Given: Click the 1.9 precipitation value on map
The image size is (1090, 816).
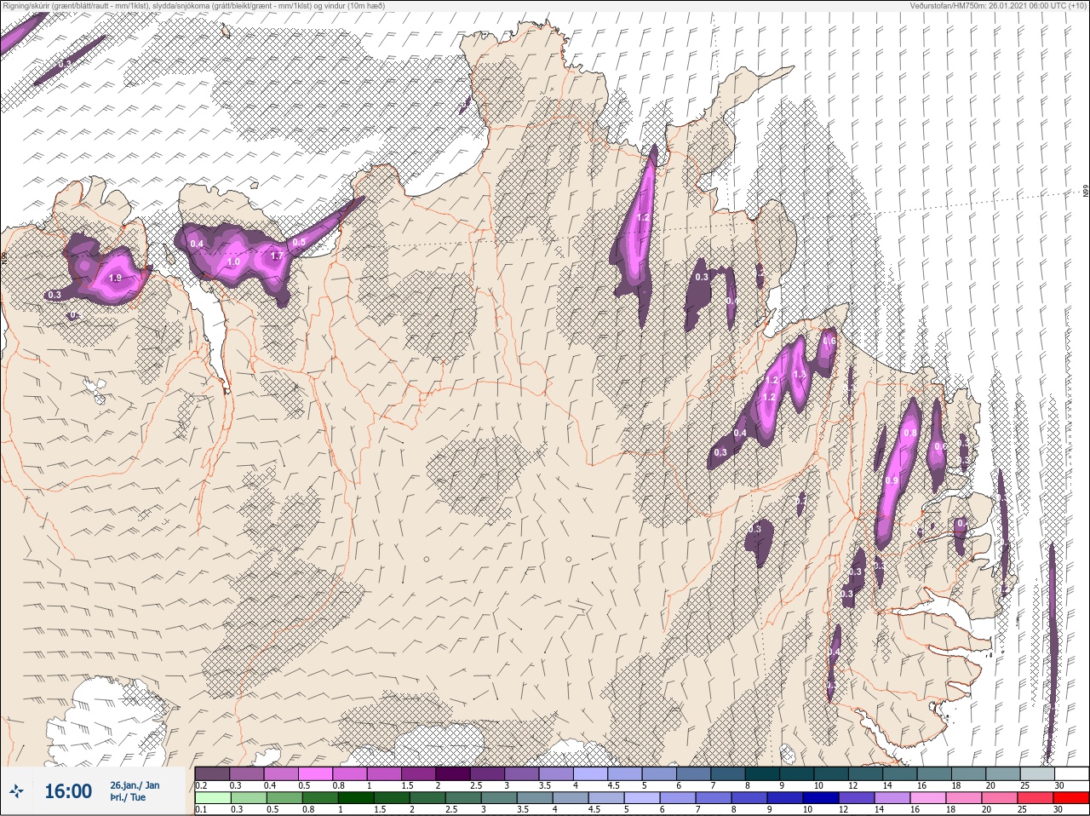Looking at the screenshot, I should [x=116, y=279].
